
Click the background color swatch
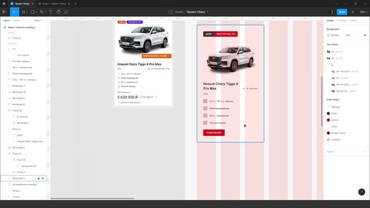point(328,35)
